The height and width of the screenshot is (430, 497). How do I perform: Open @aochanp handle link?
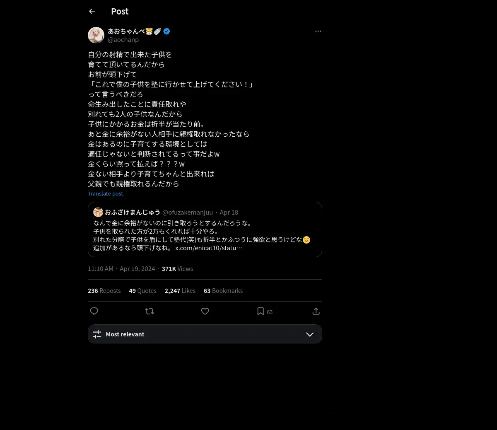click(123, 40)
